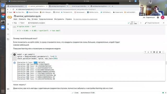
Task: Click the clock in top bar
Action: (x=86, y=1)
